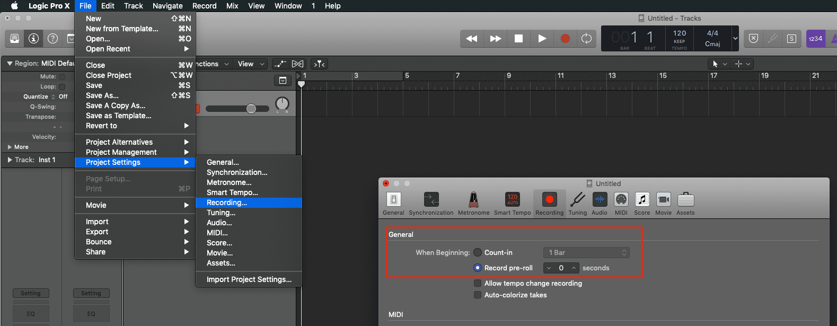Toggle the Tuner fork button

772,38
